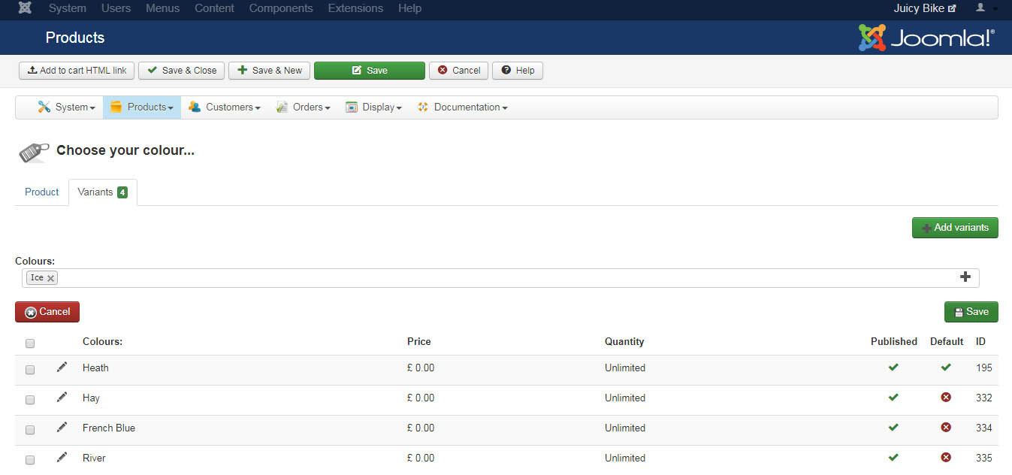Click the Add variants button
The width and height of the screenshot is (1012, 475).
coord(955,228)
